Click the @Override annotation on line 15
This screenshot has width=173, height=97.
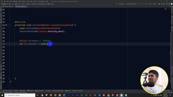tap(20, 22)
